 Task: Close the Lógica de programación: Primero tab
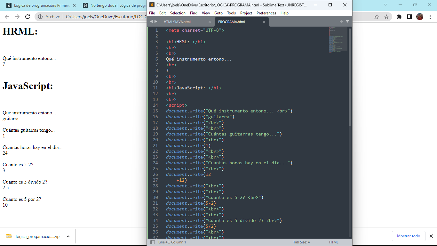74,5
